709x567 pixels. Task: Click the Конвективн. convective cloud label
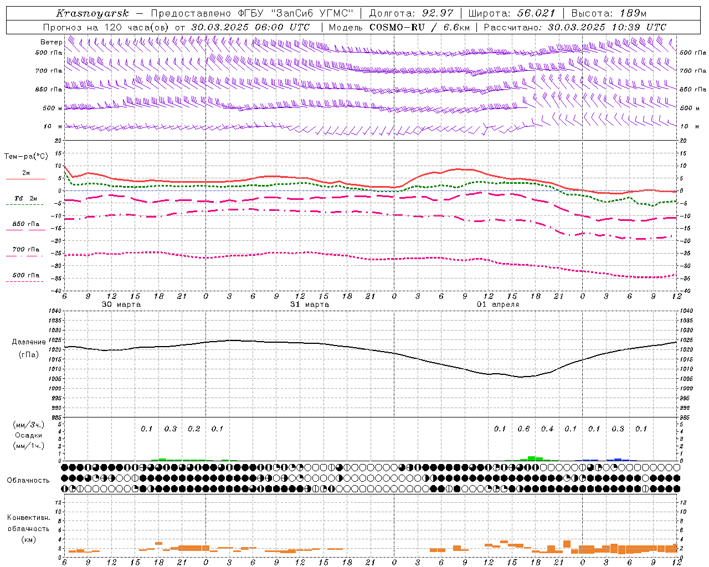point(28,518)
